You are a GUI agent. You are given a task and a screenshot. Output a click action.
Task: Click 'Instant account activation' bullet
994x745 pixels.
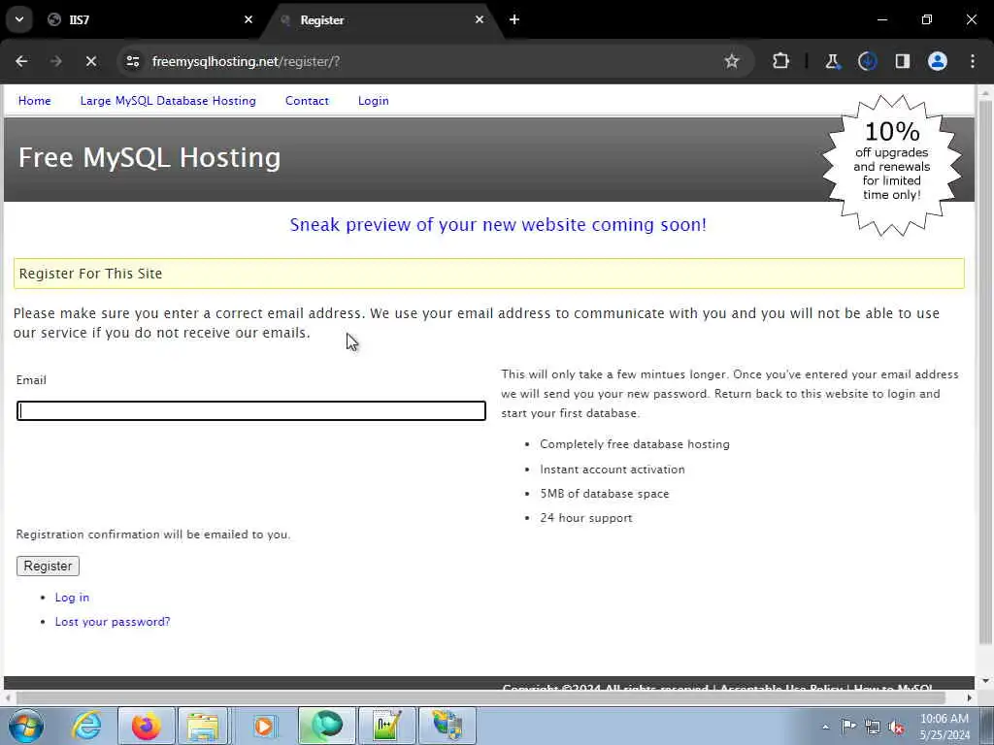click(x=613, y=470)
